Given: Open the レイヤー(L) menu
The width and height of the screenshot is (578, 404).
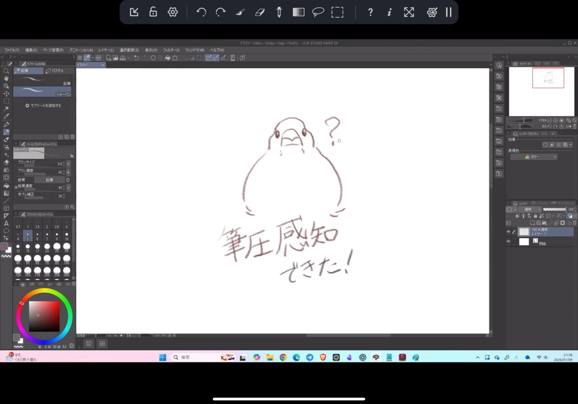Looking at the screenshot, I should coord(106,50).
